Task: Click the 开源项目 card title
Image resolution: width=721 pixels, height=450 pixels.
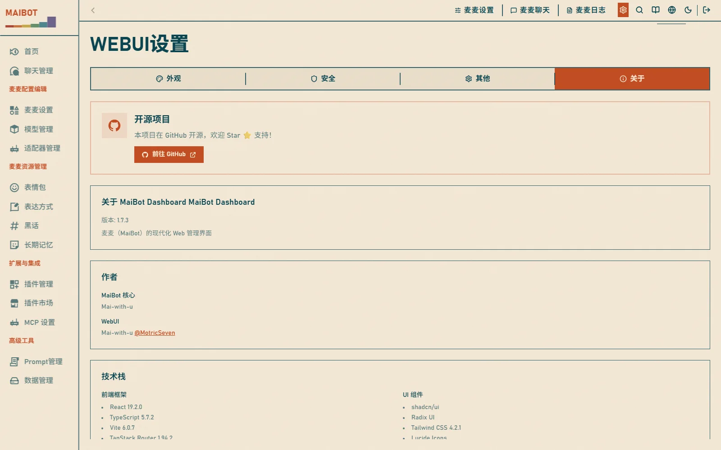Action: [x=152, y=119]
